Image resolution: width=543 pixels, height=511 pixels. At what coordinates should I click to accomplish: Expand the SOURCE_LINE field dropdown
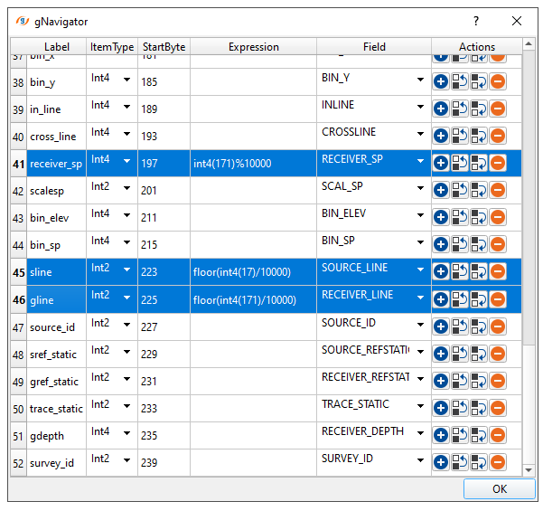pyautogui.click(x=420, y=270)
